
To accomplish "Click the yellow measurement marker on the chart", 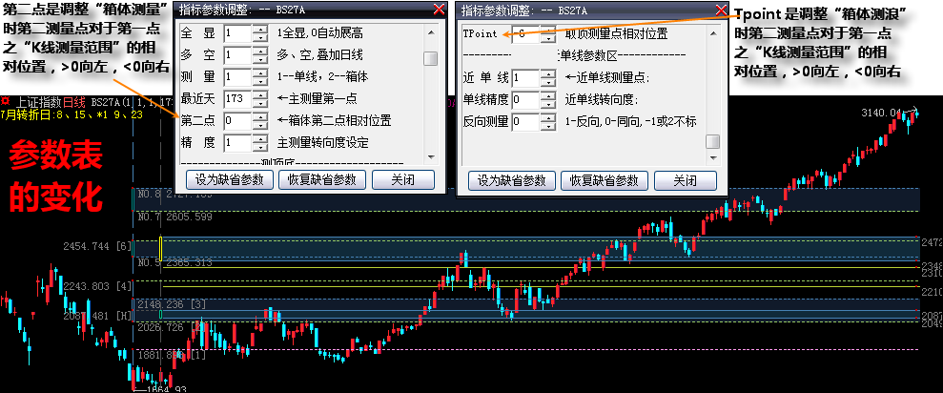I will 160,249.
